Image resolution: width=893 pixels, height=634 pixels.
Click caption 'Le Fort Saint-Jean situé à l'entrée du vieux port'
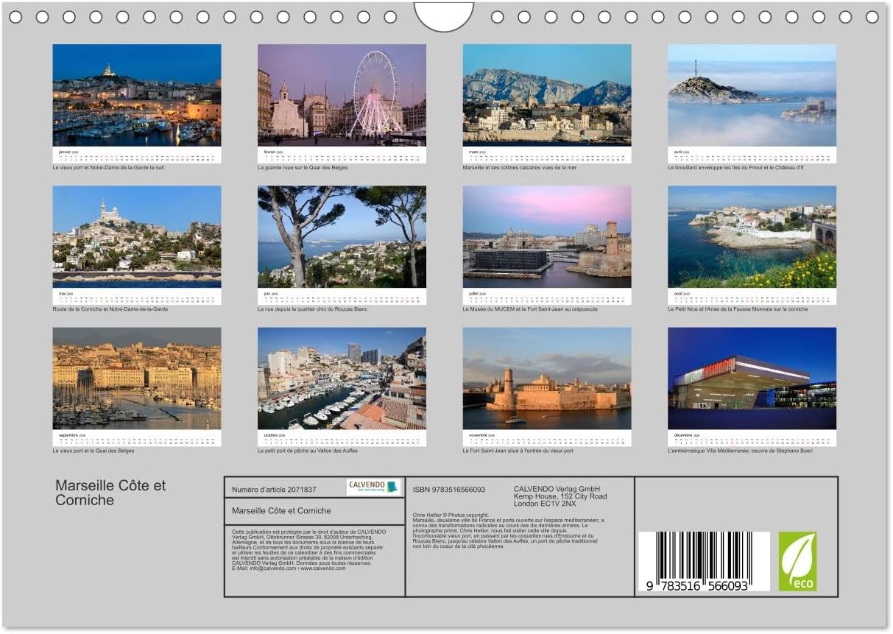coord(518,451)
